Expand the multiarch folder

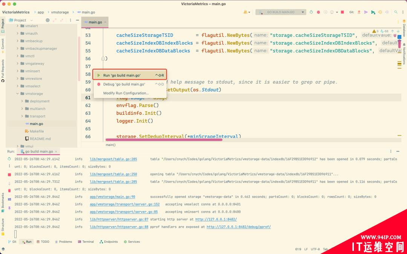22,109
